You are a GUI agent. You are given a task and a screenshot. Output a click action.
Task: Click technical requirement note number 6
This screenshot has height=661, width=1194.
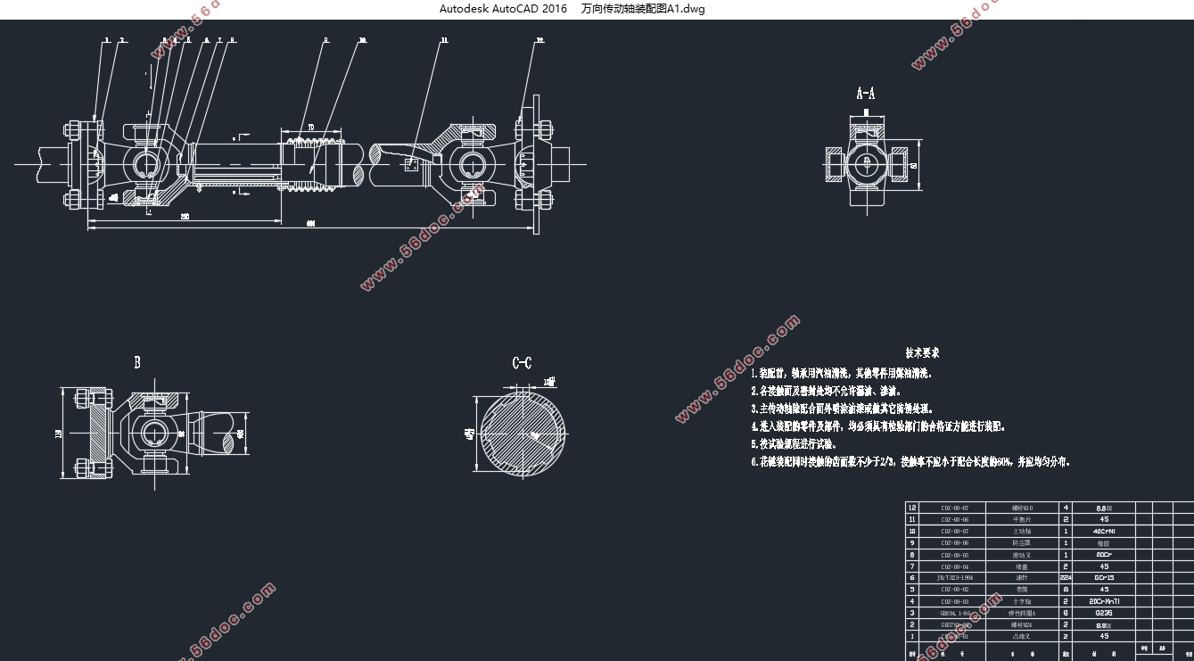click(910, 462)
